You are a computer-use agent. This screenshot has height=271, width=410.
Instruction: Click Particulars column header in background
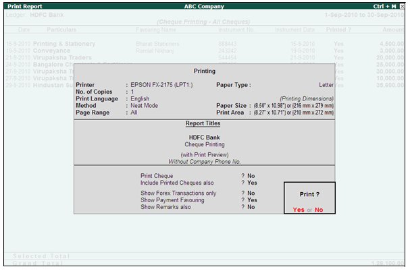(x=61, y=30)
